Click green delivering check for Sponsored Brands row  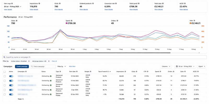point(51,85)
